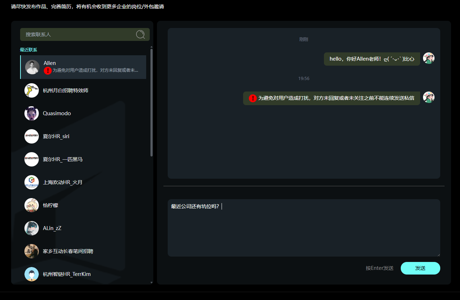Select the 杭州智链HR_TerrKim avatar
Viewport: 460px width, 300px height.
32,274
